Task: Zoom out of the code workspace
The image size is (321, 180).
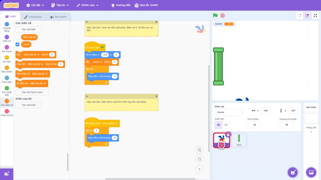Action: pos(199,159)
